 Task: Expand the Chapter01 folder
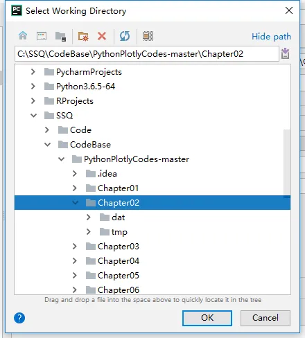pyautogui.click(x=75, y=188)
